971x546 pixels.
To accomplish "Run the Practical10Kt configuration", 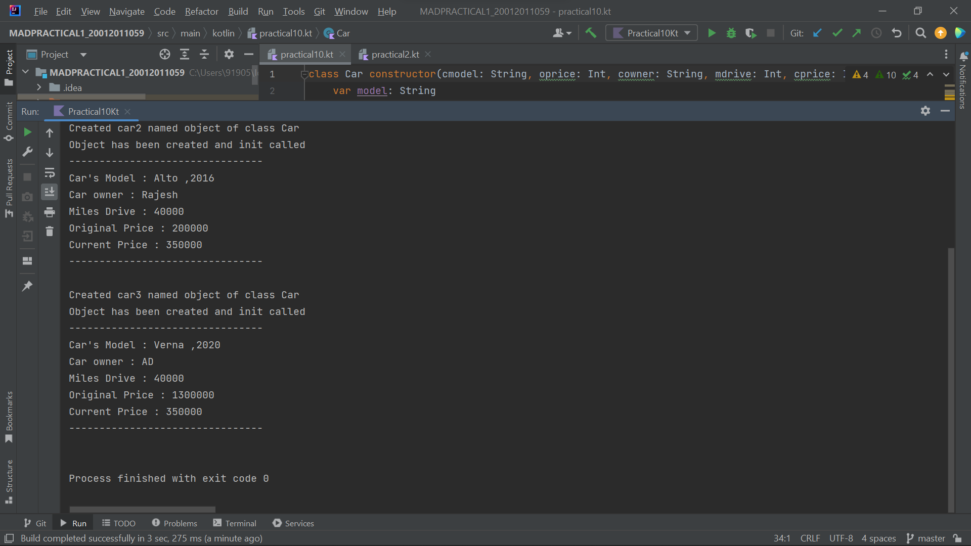I will (711, 33).
